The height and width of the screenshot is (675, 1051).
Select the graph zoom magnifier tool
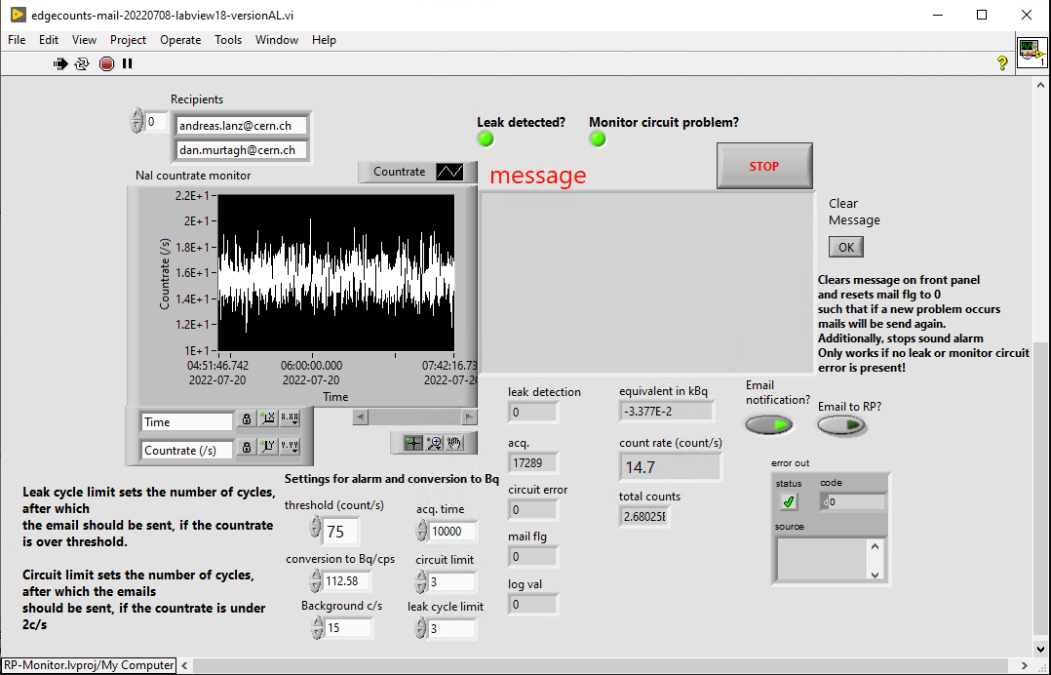coord(434,443)
